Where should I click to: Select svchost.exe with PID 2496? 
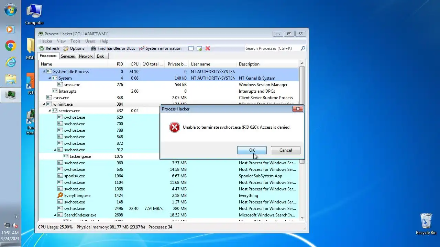pos(169,209)
